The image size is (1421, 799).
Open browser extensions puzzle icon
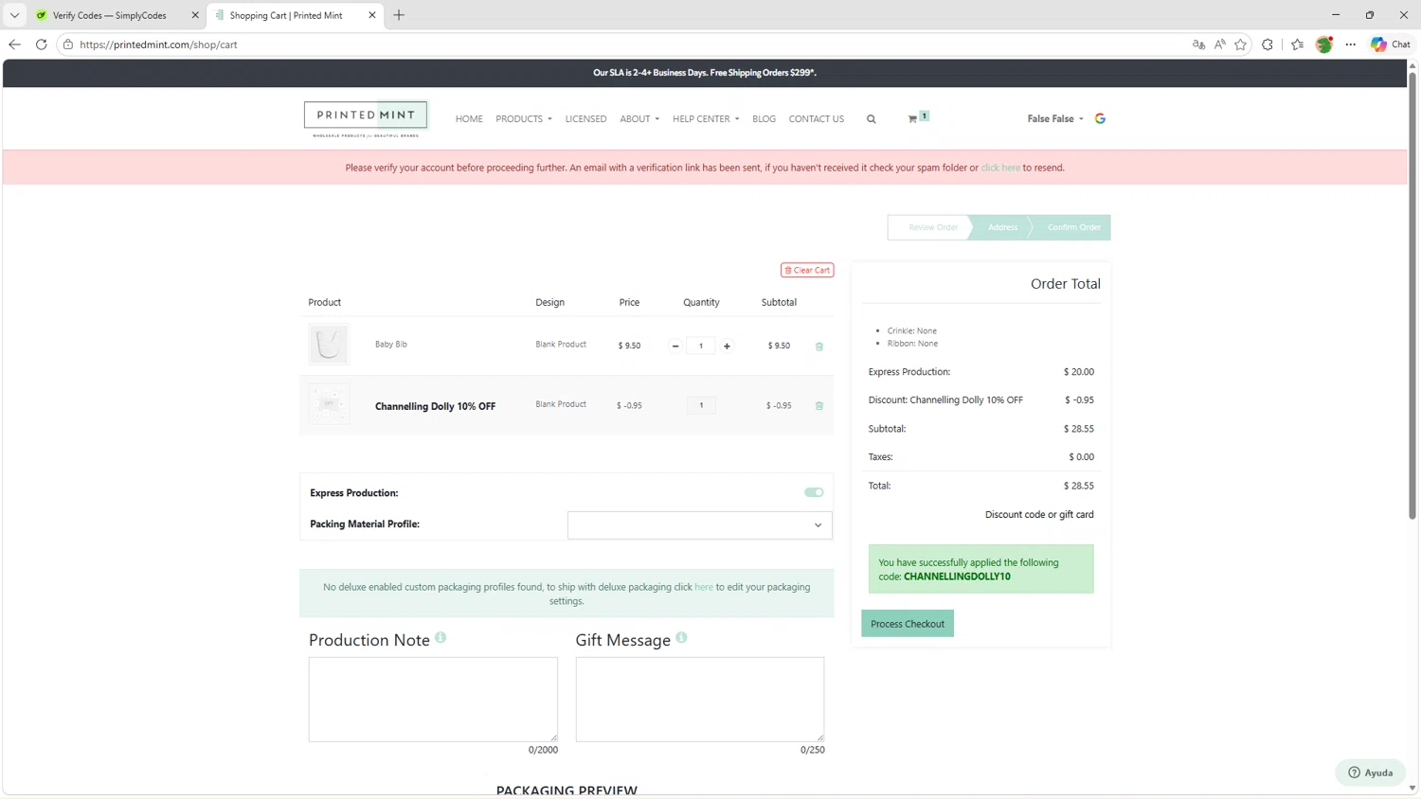(1268, 44)
